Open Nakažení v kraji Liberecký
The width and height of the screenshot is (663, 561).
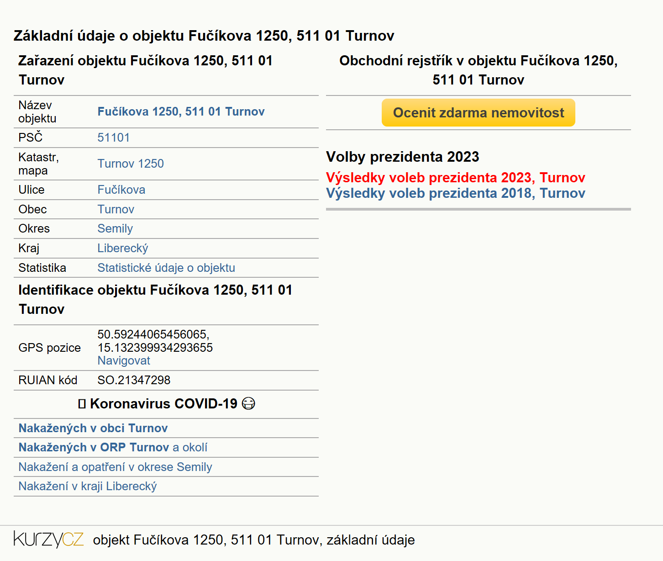pos(88,486)
